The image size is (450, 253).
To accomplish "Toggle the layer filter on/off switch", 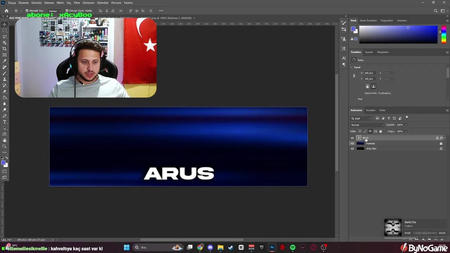I will pos(407,118).
